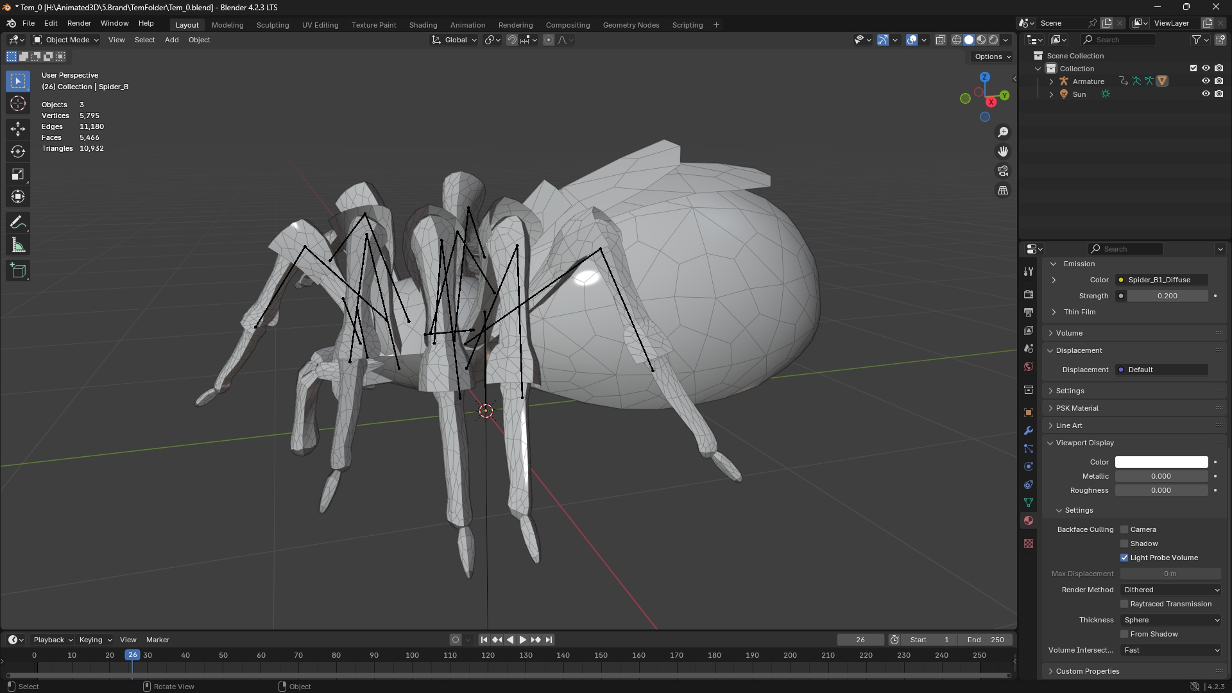Open the Modifier Properties wrench tab
Viewport: 1232px width, 693px height.
(1029, 431)
